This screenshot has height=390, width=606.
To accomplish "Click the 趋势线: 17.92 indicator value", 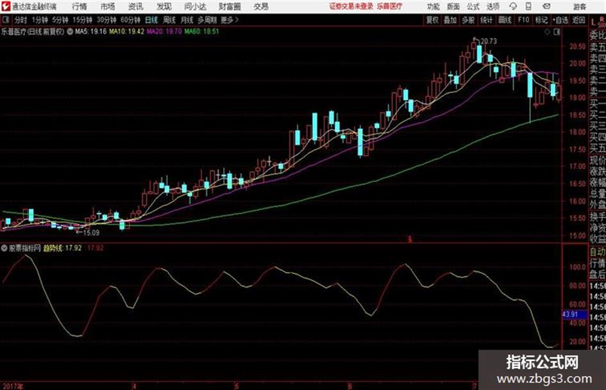I will pyautogui.click(x=62, y=248).
